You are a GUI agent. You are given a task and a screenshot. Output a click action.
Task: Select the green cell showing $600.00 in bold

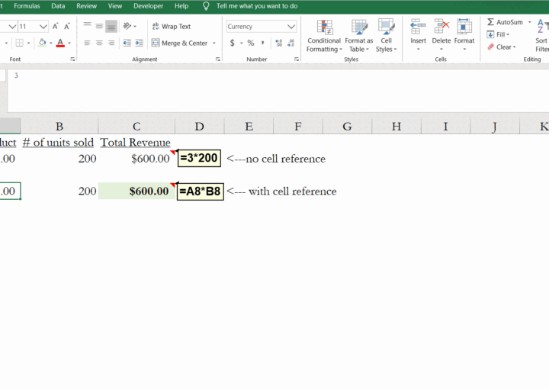tap(136, 191)
